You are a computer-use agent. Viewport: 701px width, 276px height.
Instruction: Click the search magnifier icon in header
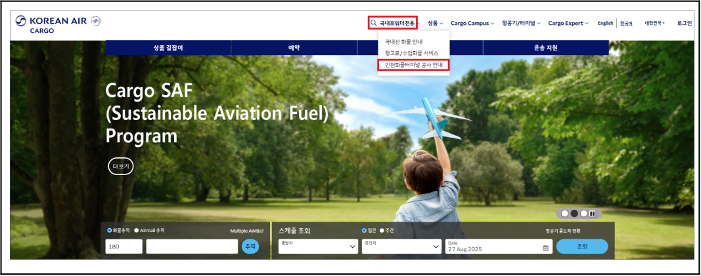tap(373, 23)
